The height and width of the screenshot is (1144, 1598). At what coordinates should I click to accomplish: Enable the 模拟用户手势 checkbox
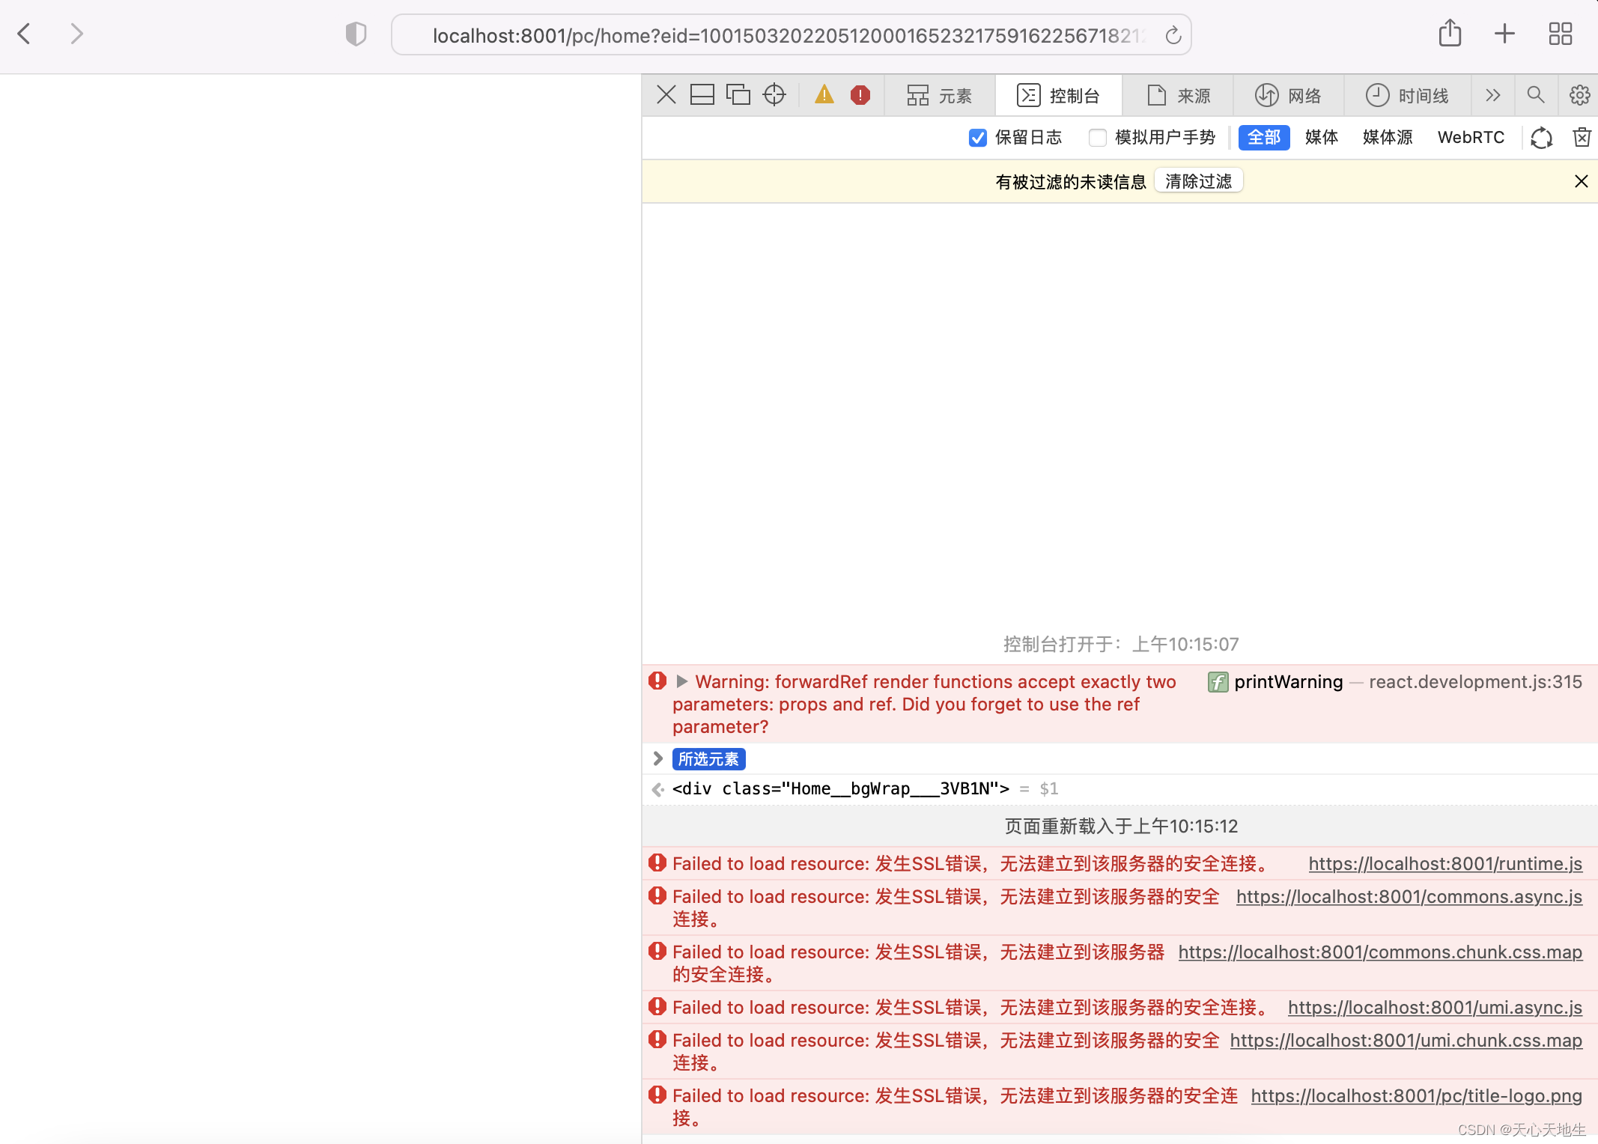[1097, 138]
